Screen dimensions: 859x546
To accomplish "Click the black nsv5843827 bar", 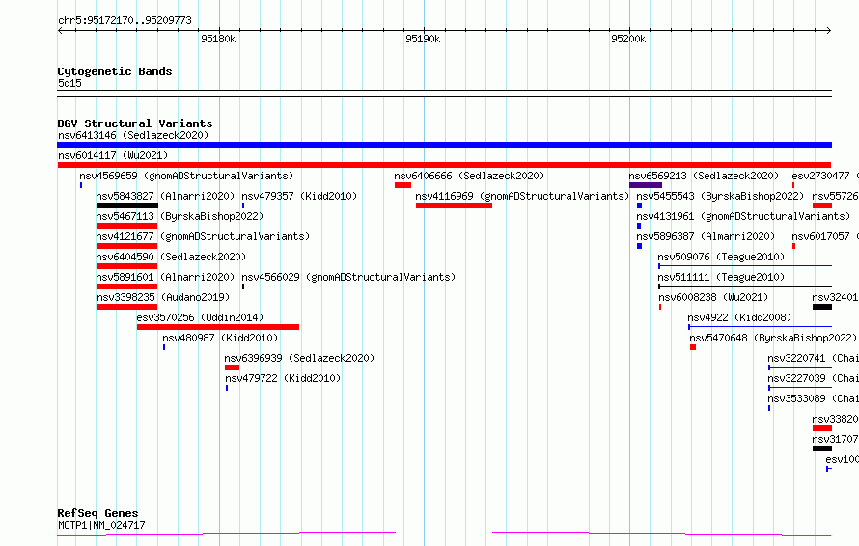I will tap(127, 205).
